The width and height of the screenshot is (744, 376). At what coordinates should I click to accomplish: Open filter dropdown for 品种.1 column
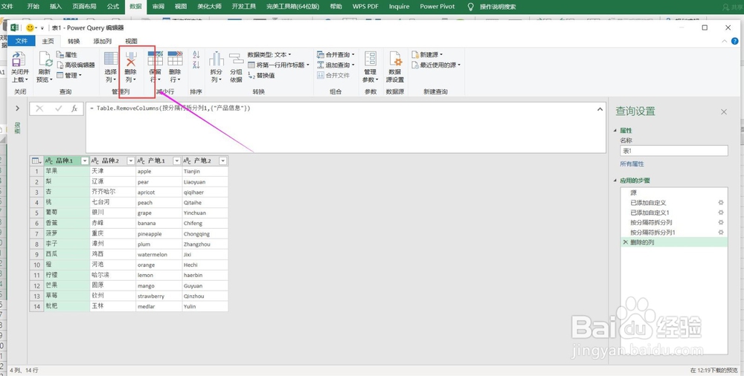[85, 161]
